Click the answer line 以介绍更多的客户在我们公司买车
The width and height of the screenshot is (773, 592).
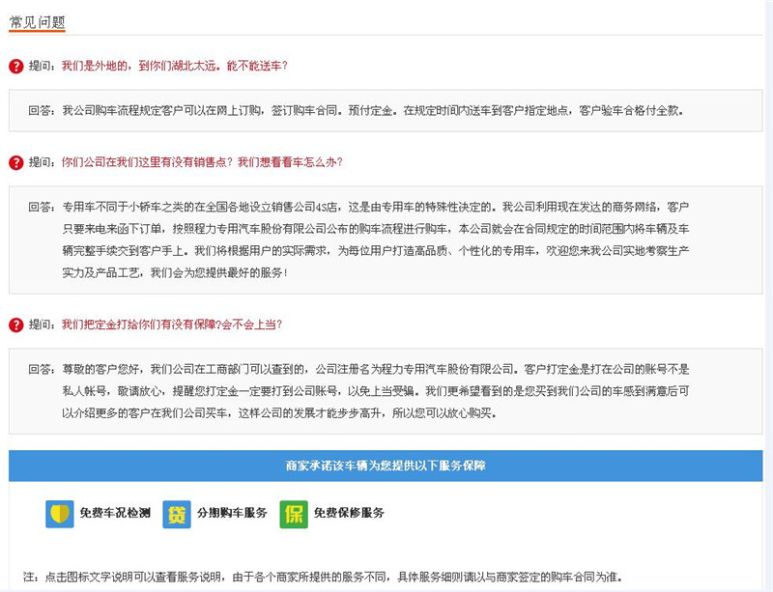point(279,413)
